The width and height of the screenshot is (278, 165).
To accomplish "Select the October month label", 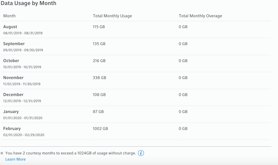I will (x=11, y=61).
